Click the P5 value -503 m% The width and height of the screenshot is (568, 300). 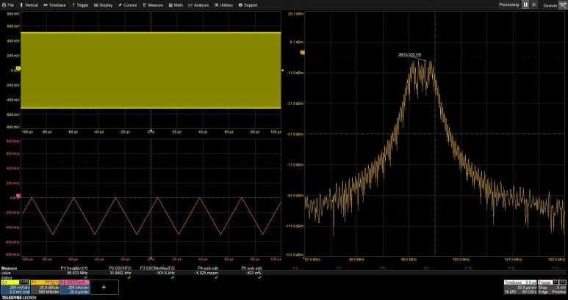point(254,273)
